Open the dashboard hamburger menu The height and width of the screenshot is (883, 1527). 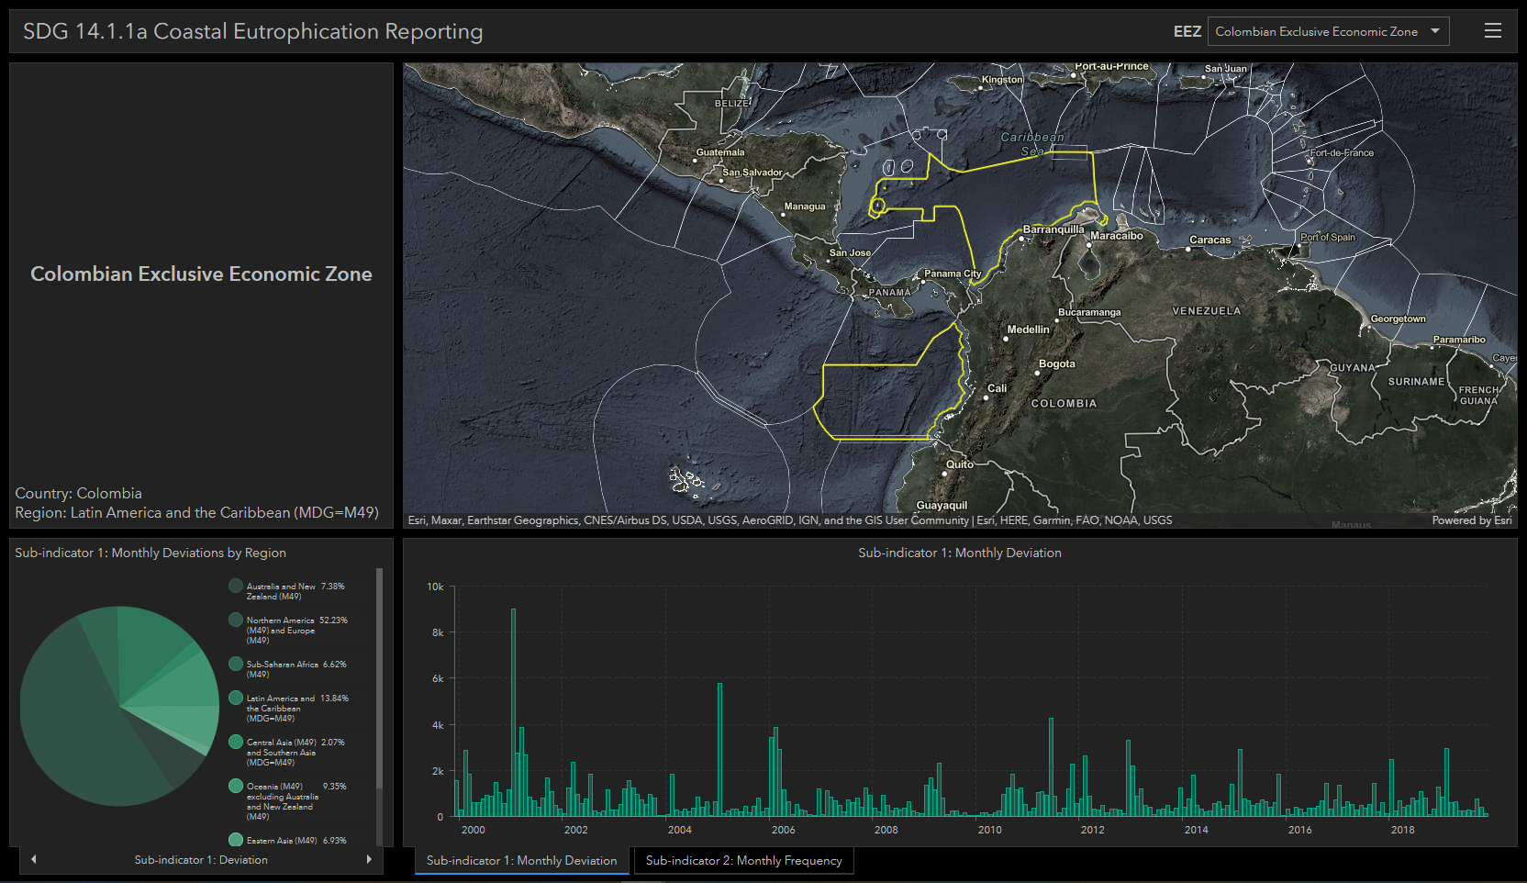pyautogui.click(x=1492, y=29)
